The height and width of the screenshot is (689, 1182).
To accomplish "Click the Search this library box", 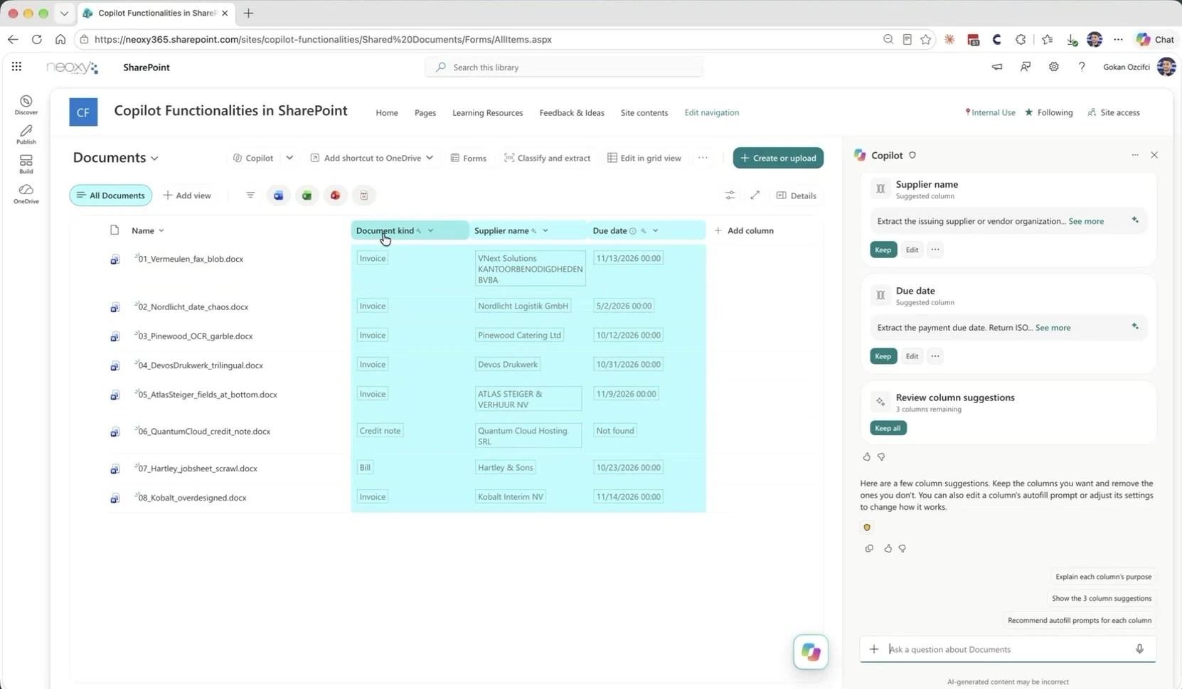I will coord(564,67).
